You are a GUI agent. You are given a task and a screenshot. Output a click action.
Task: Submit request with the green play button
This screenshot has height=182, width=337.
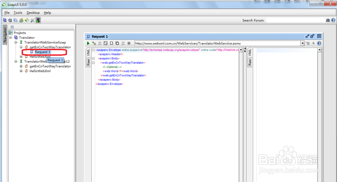tap(88, 43)
